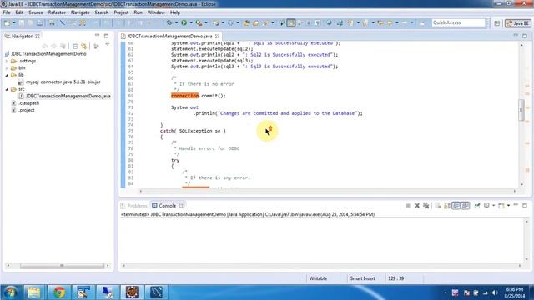
Task: Toggle Show Console When Standard Error Changes
Action: (x=466, y=206)
